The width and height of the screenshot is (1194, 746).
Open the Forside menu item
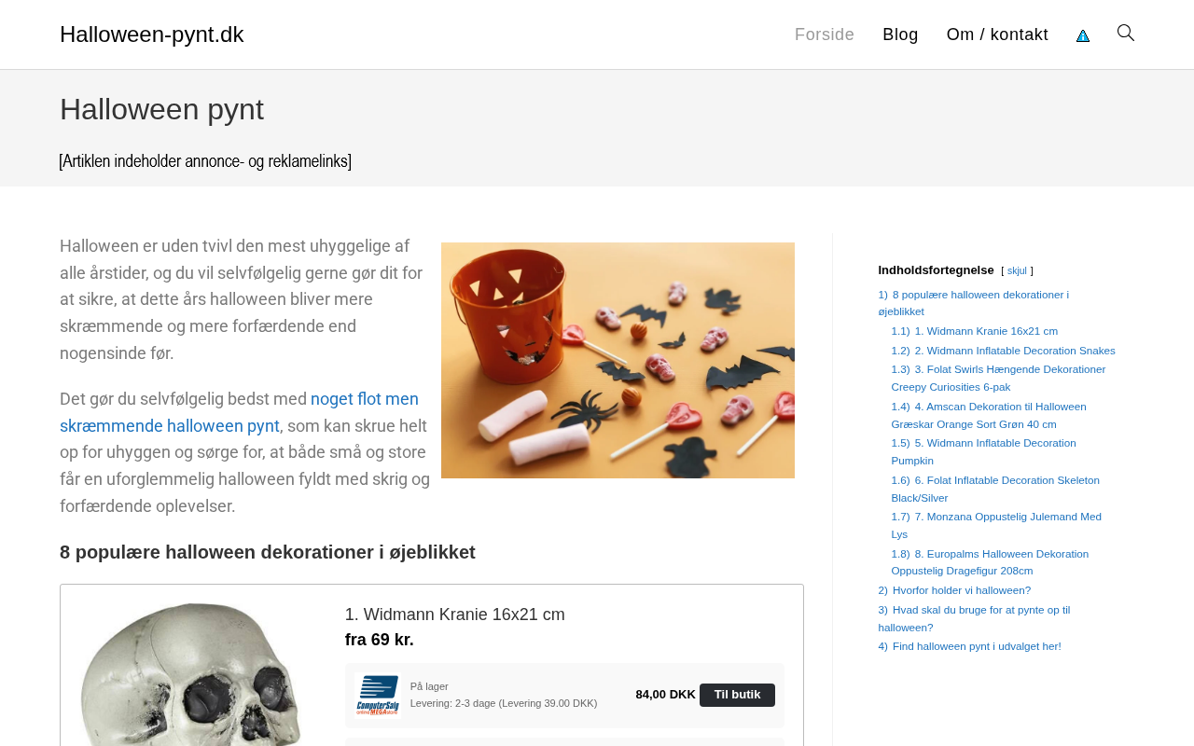pyautogui.click(x=825, y=35)
